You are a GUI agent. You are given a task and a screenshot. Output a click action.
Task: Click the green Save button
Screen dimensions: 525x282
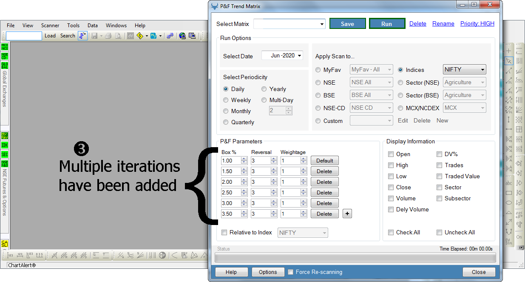pyautogui.click(x=347, y=24)
